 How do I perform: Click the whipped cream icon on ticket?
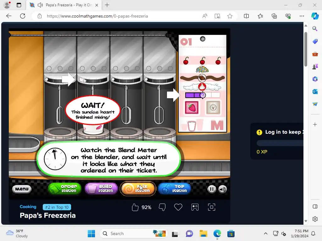coord(202,87)
